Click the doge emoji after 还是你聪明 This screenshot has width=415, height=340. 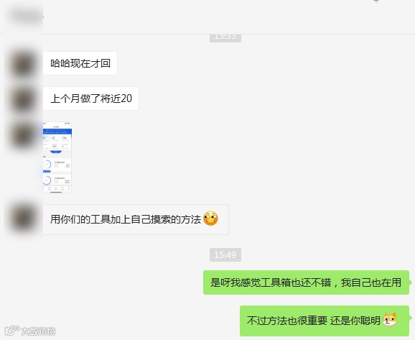pyautogui.click(x=390, y=320)
